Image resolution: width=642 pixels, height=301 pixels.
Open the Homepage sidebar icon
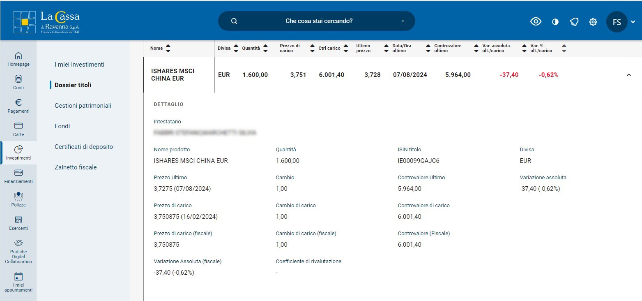tap(18, 56)
